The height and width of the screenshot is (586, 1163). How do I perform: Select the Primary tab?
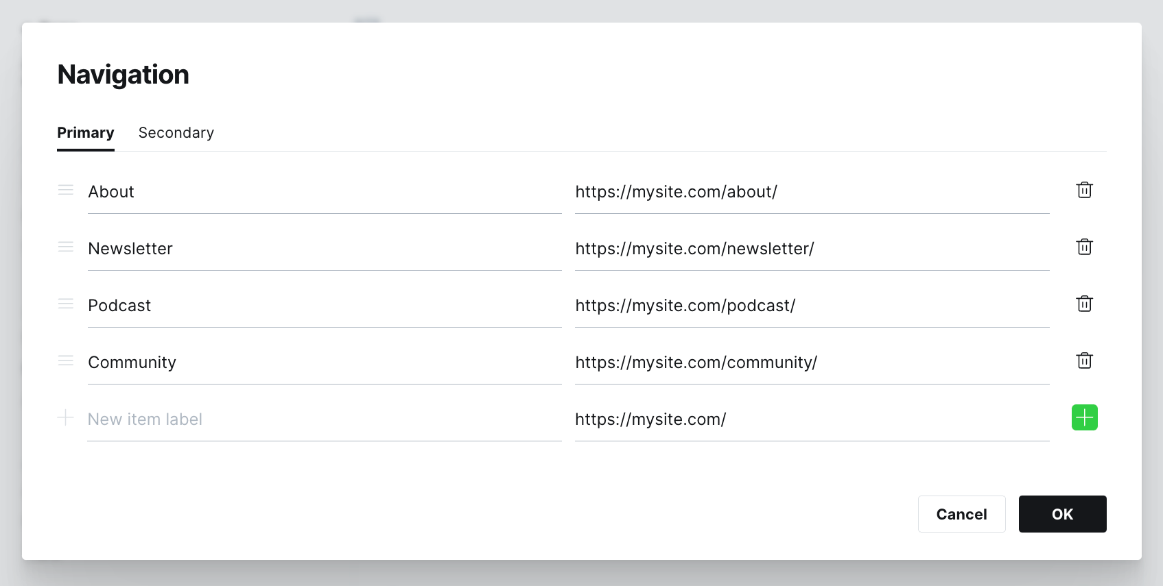click(x=85, y=132)
